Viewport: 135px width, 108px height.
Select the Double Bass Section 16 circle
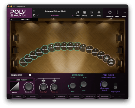(x=111, y=62)
